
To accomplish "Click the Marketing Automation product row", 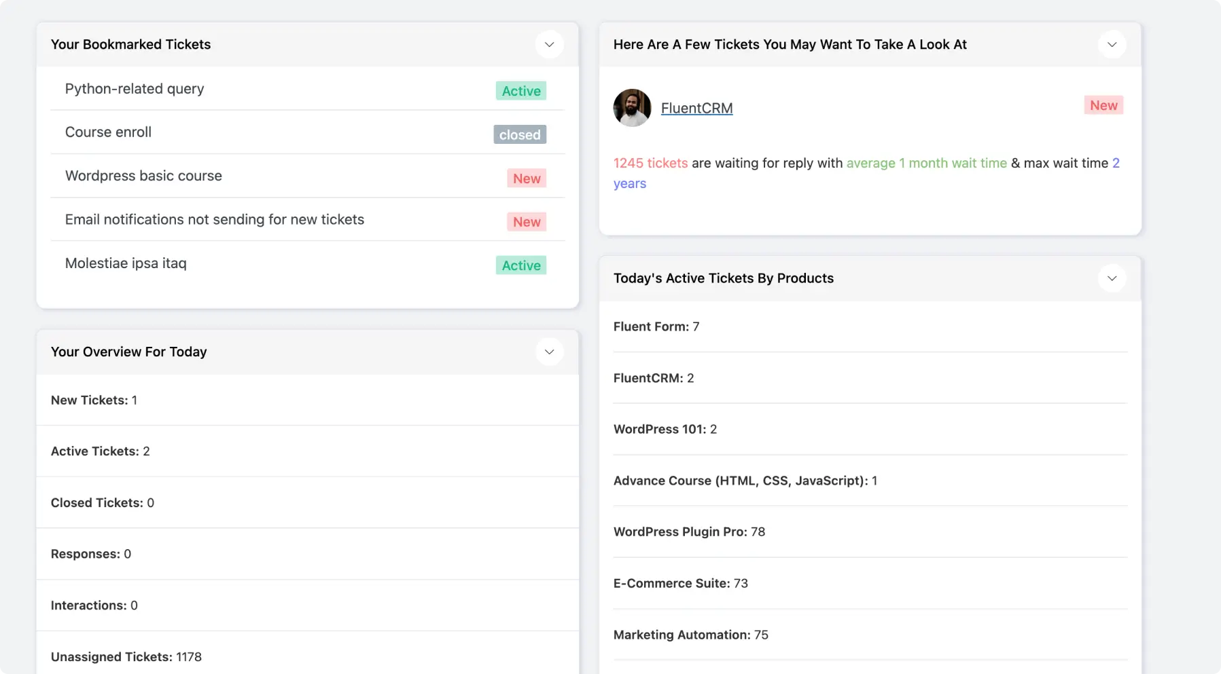I will click(x=691, y=635).
